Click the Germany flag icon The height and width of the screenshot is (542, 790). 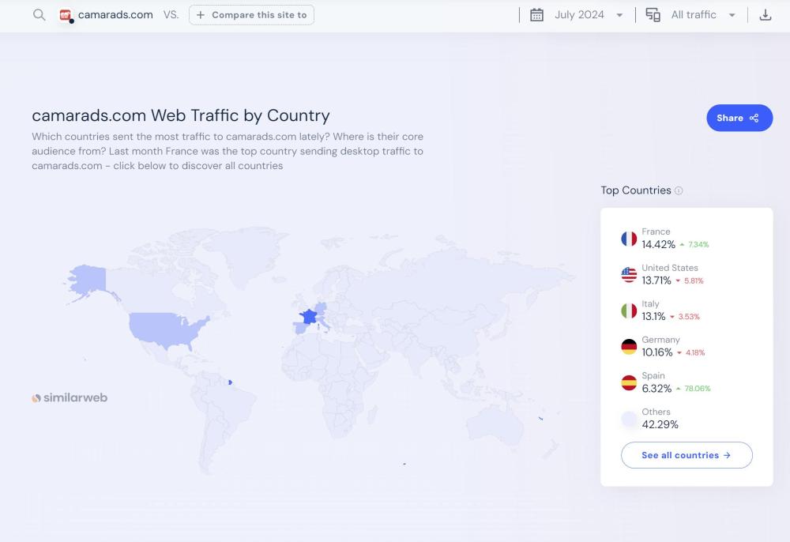click(629, 347)
